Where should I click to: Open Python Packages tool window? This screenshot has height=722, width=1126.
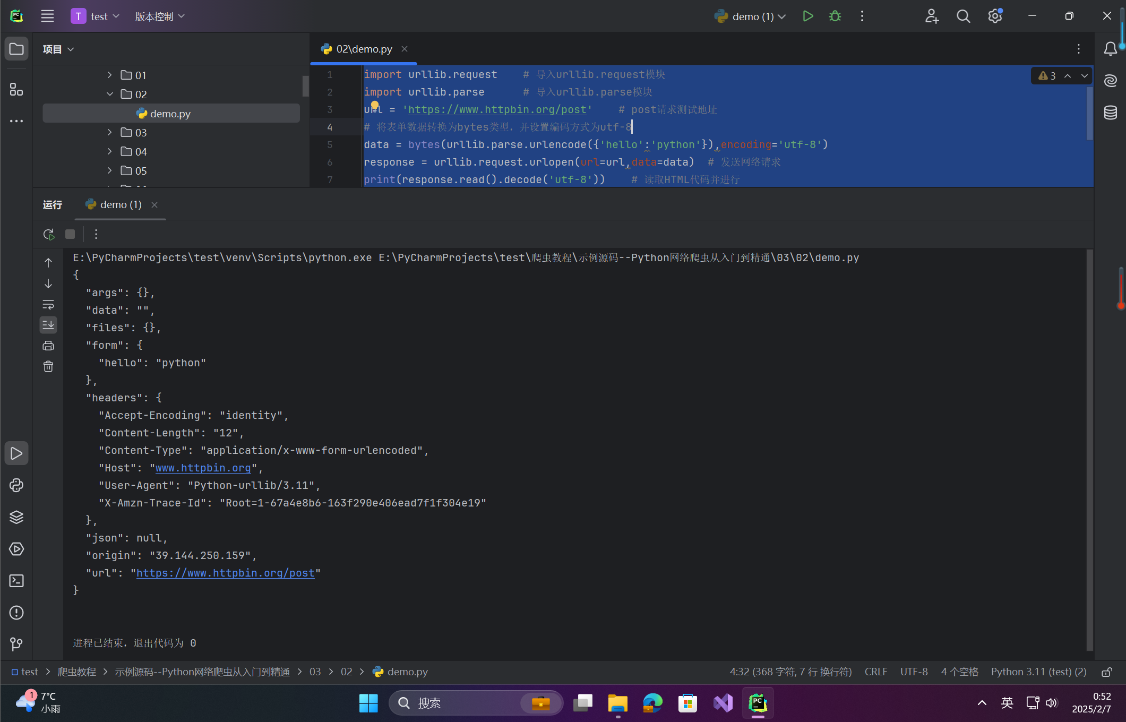pyautogui.click(x=16, y=517)
